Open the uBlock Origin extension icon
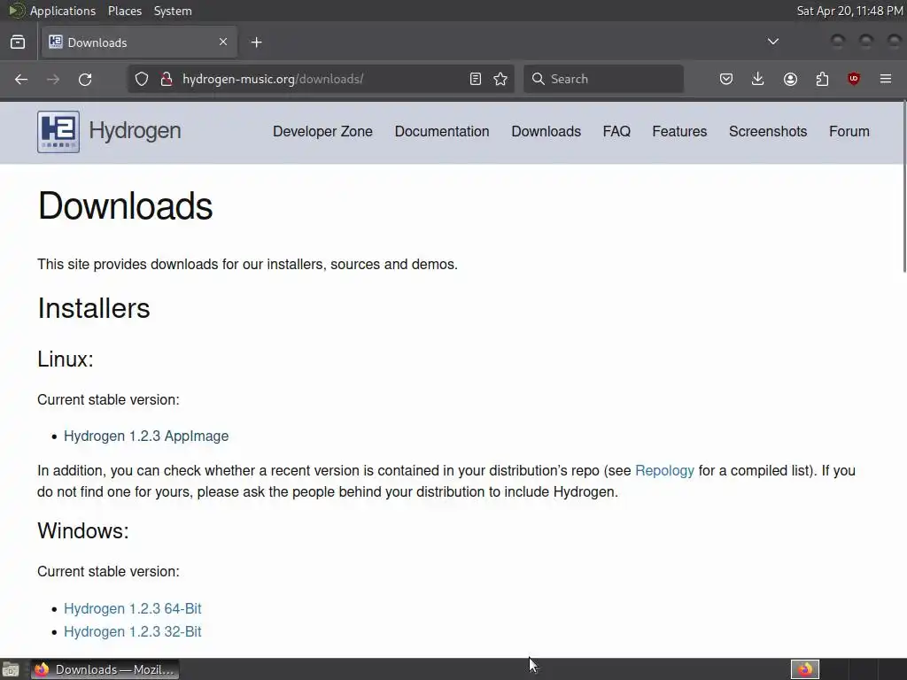This screenshot has width=907, height=680. [854, 79]
